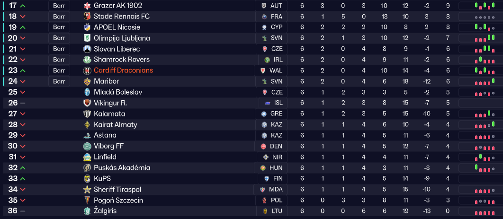503x219 pixels.
Task: Click the Žalgiris club crest
Action: click(87, 211)
